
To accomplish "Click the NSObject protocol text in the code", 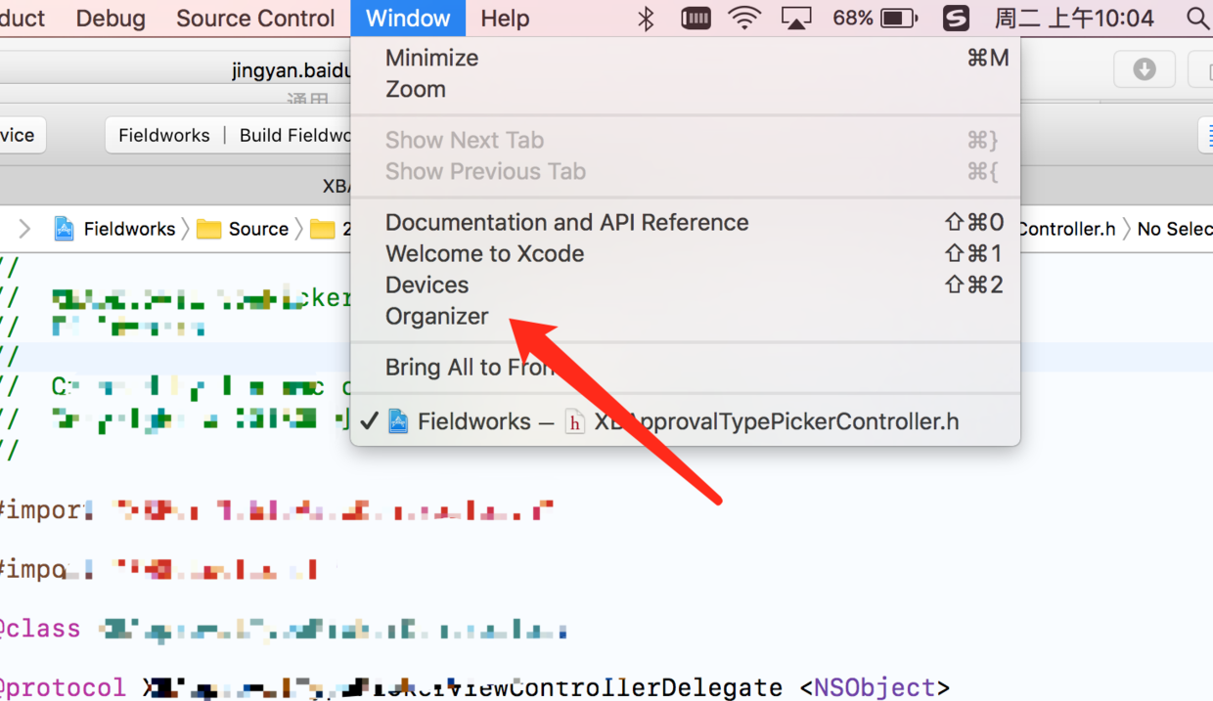I will point(875,687).
